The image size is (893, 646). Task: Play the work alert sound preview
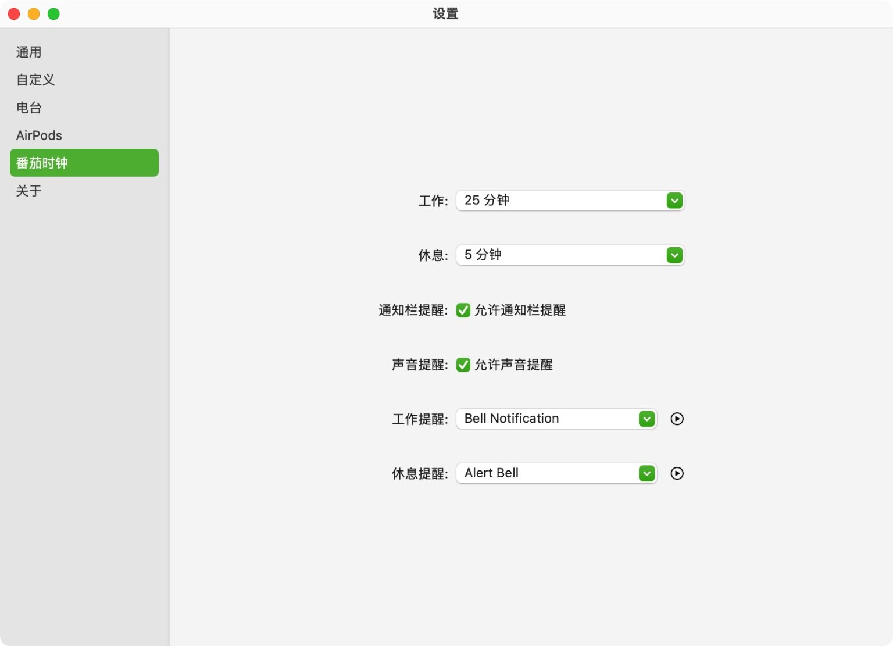(677, 419)
